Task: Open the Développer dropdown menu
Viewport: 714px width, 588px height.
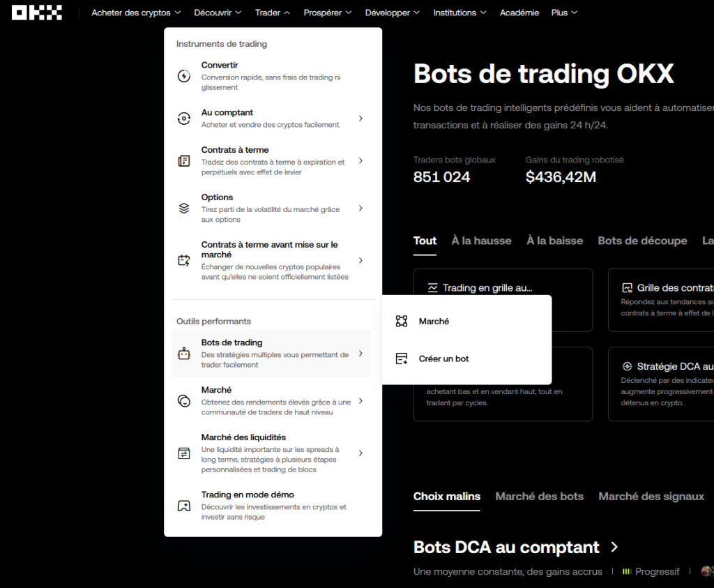Action: pyautogui.click(x=392, y=13)
